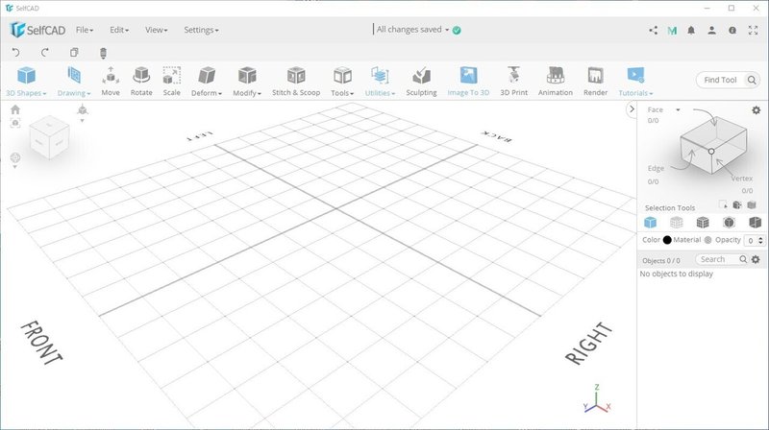Open the Deform tool dropdown
Viewport: 769px width, 430px height.
(207, 82)
